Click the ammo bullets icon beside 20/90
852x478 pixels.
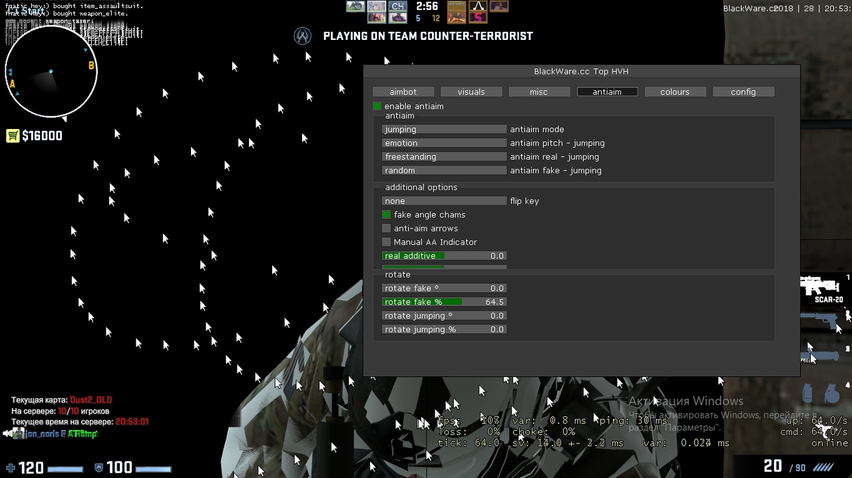(823, 467)
